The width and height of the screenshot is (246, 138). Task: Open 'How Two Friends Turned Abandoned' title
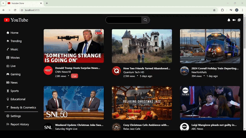click(x=147, y=68)
